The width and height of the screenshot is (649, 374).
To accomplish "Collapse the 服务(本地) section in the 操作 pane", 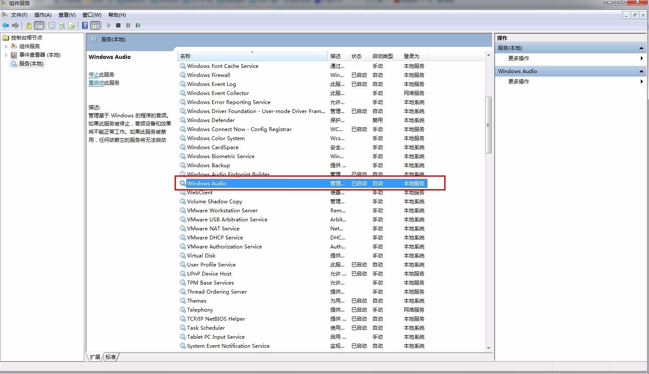I will [x=641, y=48].
